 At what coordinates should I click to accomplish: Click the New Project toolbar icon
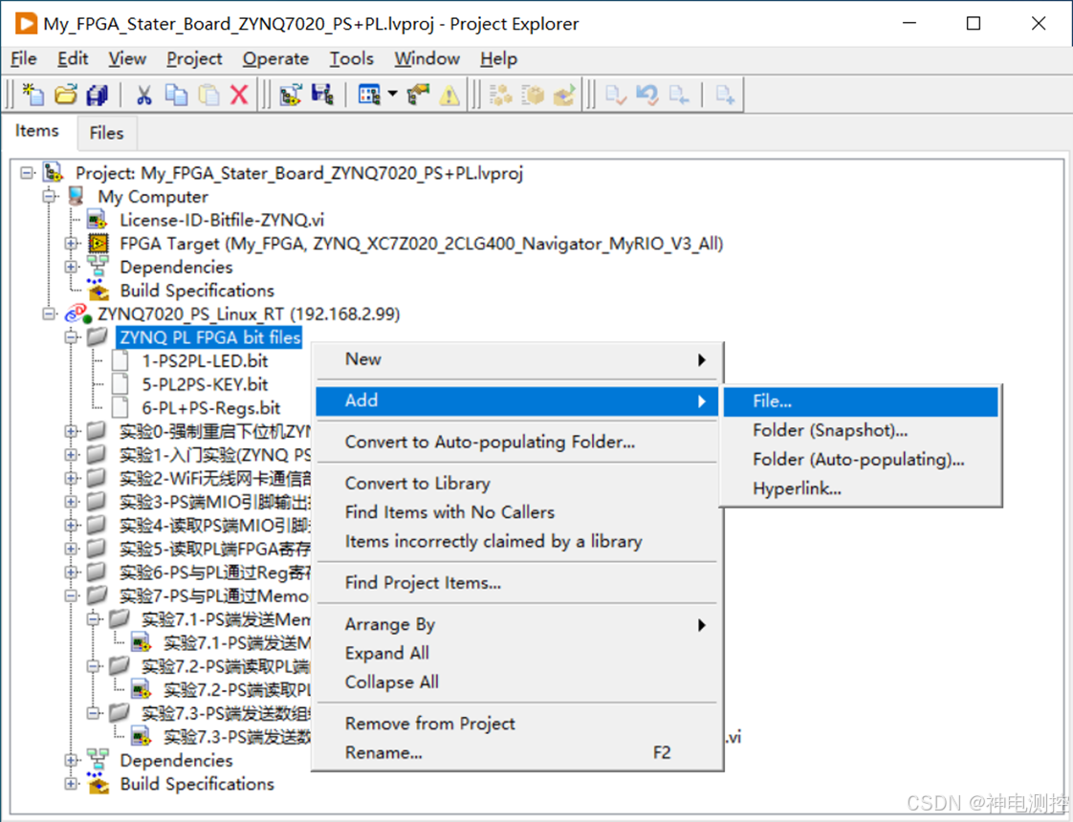33,95
